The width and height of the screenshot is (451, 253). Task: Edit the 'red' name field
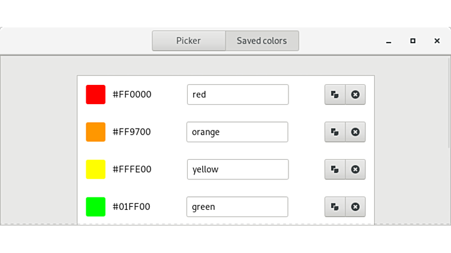(237, 95)
